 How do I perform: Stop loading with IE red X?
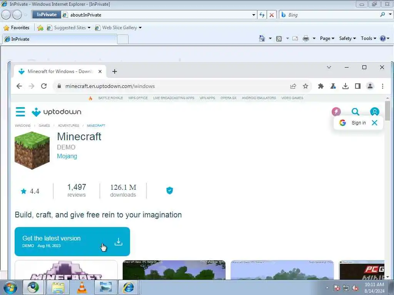271,15
